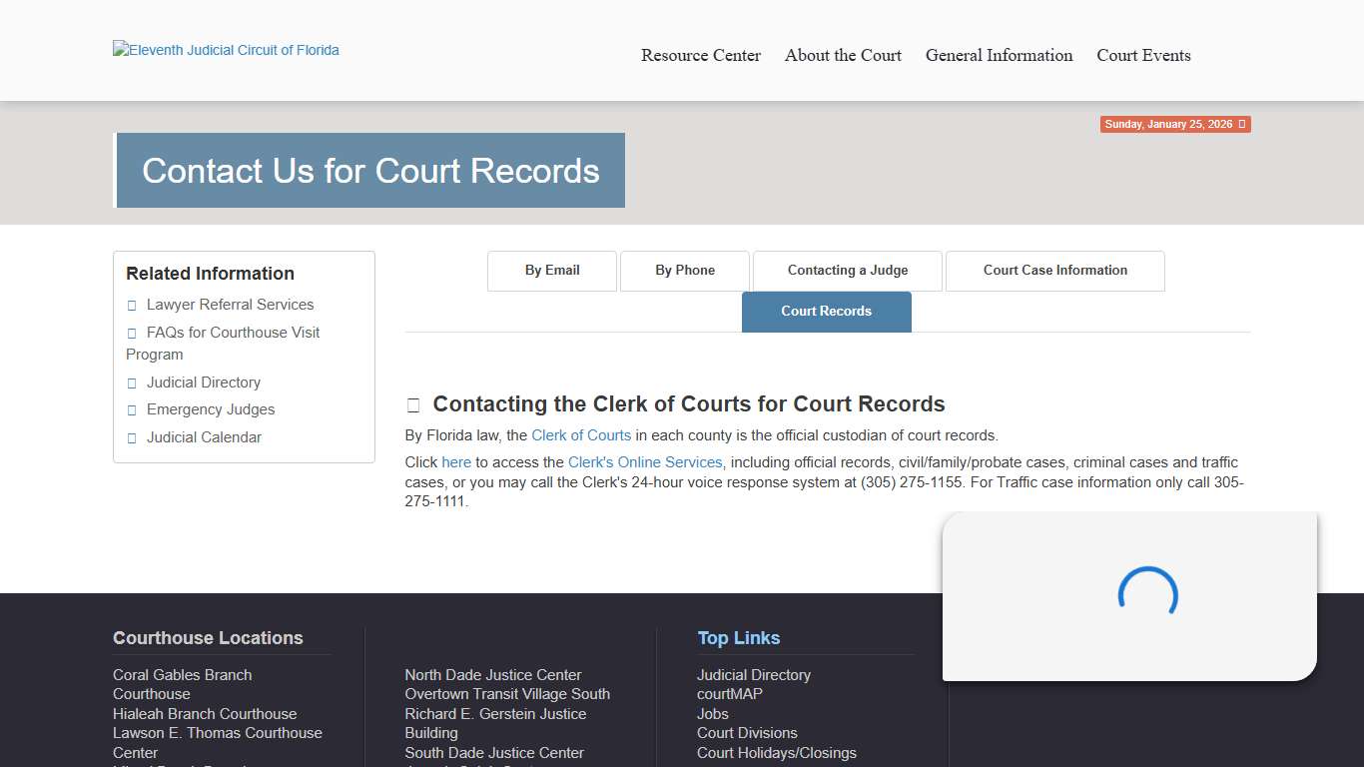The width and height of the screenshot is (1364, 767).
Task: Open the Resource Center menu
Action: click(x=701, y=56)
